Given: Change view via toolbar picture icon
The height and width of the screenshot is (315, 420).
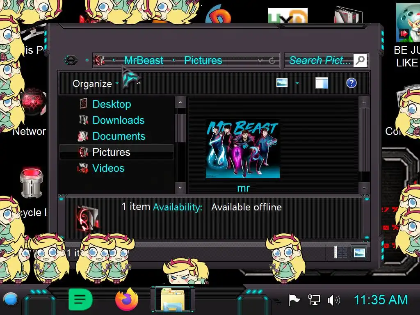Looking at the screenshot, I should (282, 83).
